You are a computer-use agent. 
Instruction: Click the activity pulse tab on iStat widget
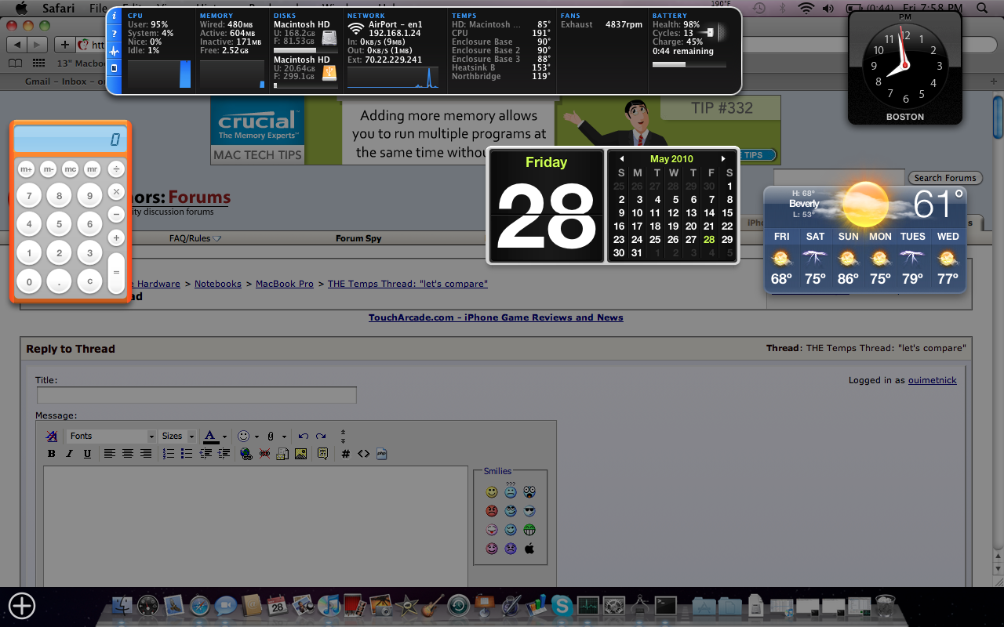(114, 51)
